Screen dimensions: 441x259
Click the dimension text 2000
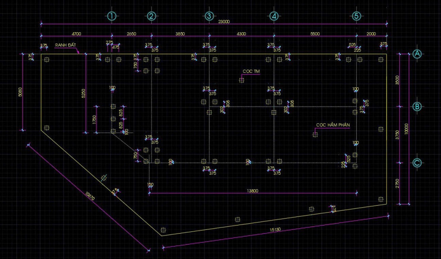[x=371, y=34]
